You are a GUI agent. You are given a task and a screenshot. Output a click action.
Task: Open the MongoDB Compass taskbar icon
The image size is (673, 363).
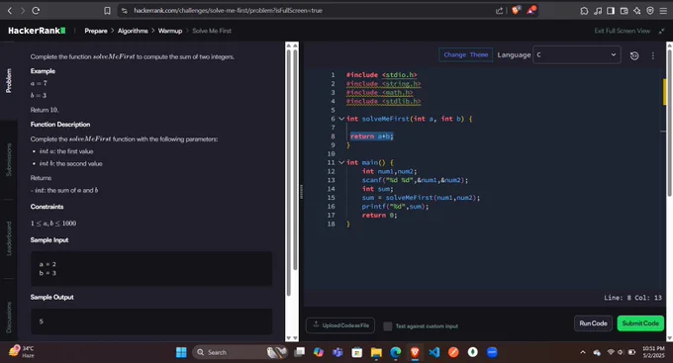point(472,352)
